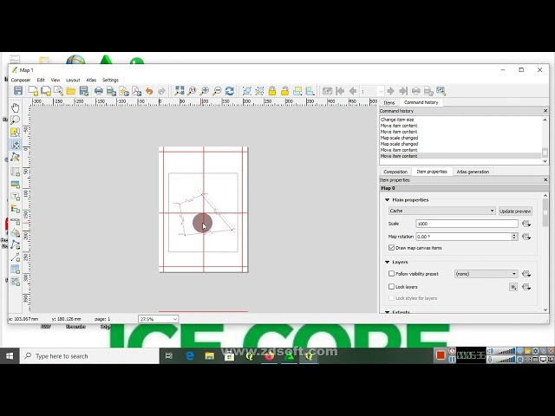
Task: Click the Scale input field
Action: coord(467,224)
